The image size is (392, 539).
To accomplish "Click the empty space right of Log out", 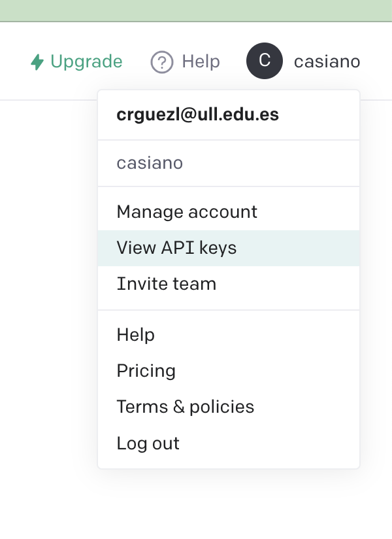I will tap(269, 443).
